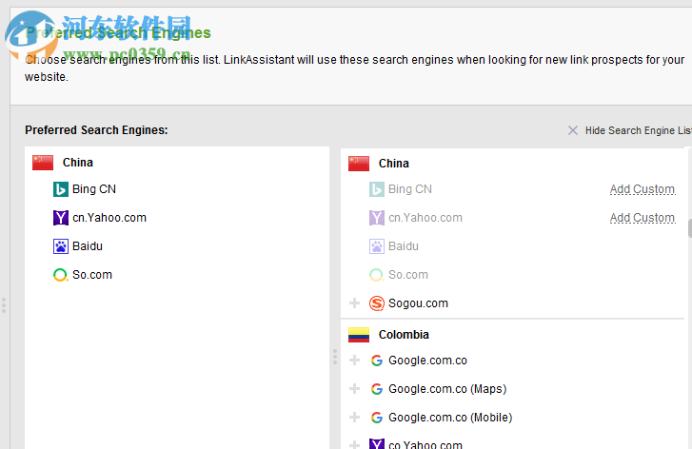The image size is (692, 449).
Task: Click the cn.Yahoo.com icon in left list
Action: [61, 218]
